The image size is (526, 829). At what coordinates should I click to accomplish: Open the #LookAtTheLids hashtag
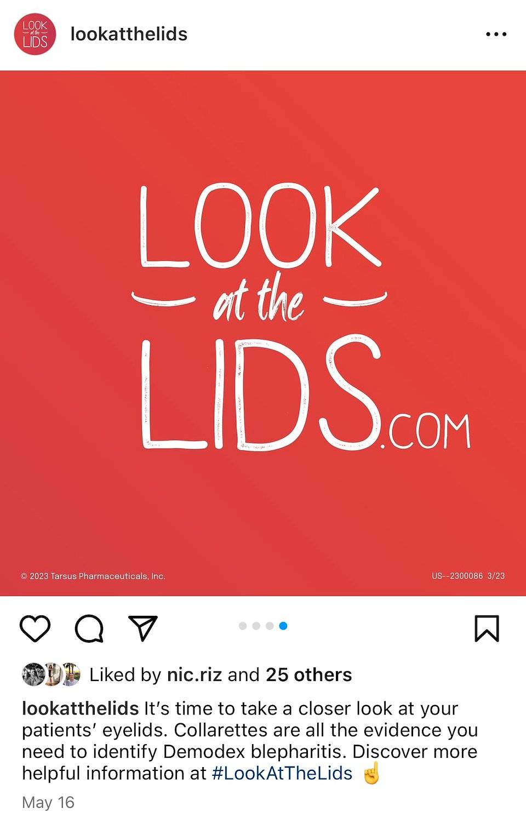tap(282, 773)
